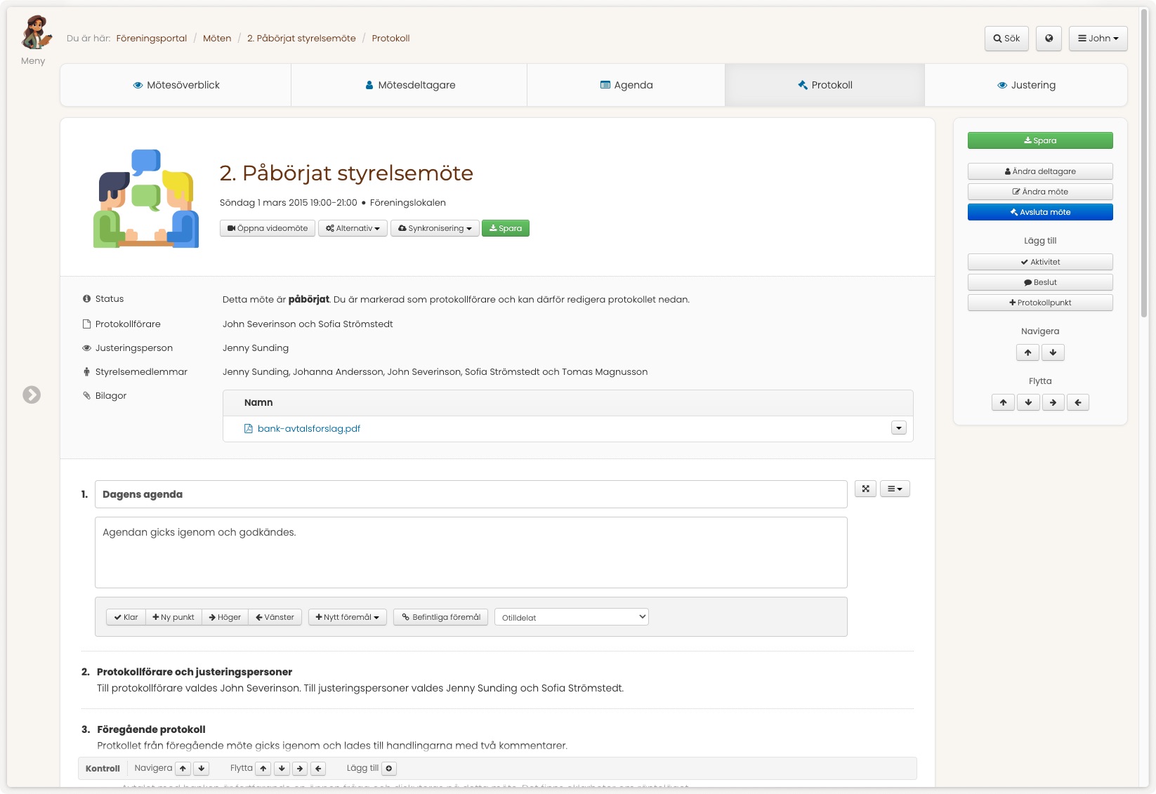Click Flytta right arrow in Kontroll bar
The image size is (1156, 794).
[300, 769]
